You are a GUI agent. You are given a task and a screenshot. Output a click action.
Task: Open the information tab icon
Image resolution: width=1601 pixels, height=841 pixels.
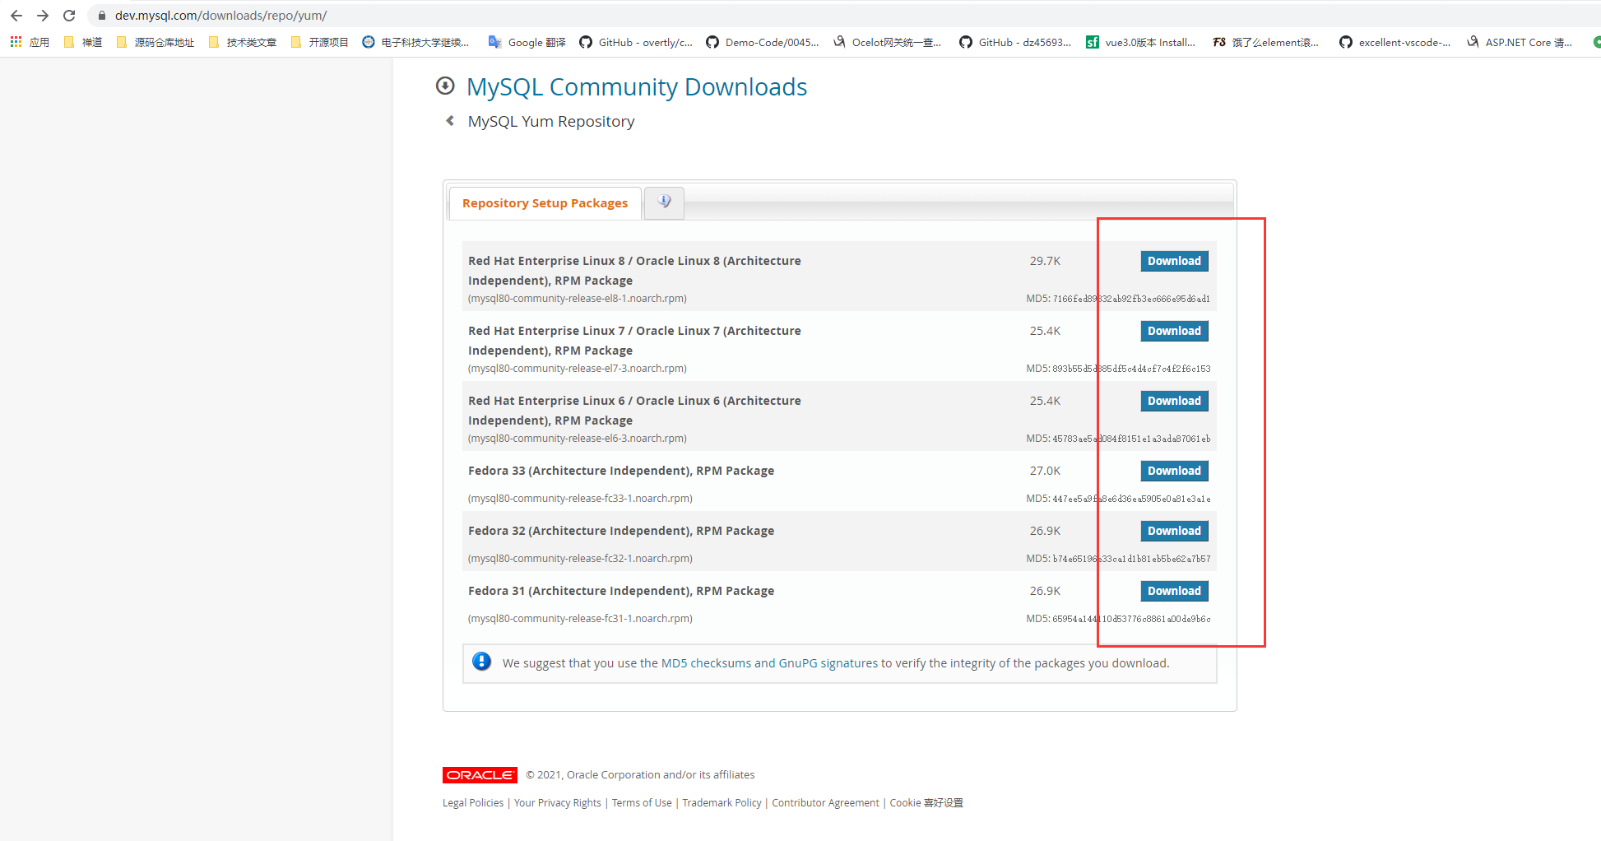point(664,202)
